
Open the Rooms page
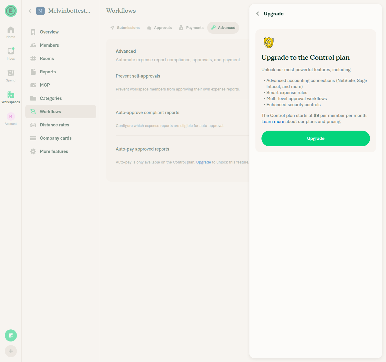[x=61, y=59]
